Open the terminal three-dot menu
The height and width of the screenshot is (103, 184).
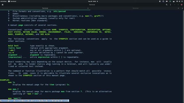[170, 5]
